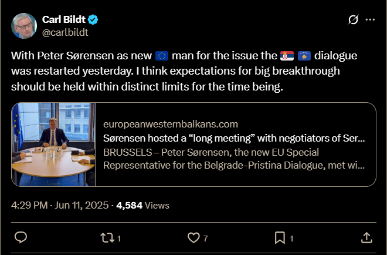Screen dimensions: 387x255
Task: Click the Carl Bildt display name
Action: click(x=64, y=19)
